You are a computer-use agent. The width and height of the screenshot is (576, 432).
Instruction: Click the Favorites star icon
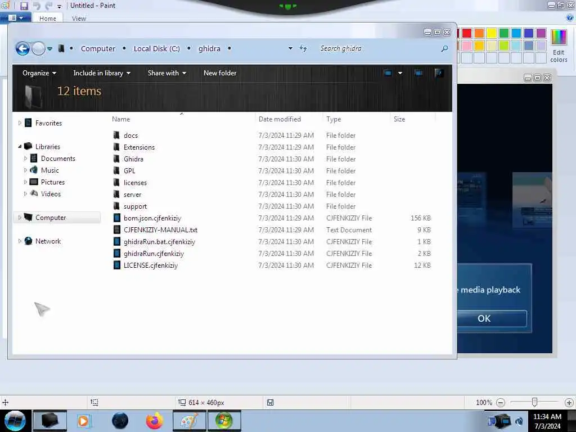28,123
